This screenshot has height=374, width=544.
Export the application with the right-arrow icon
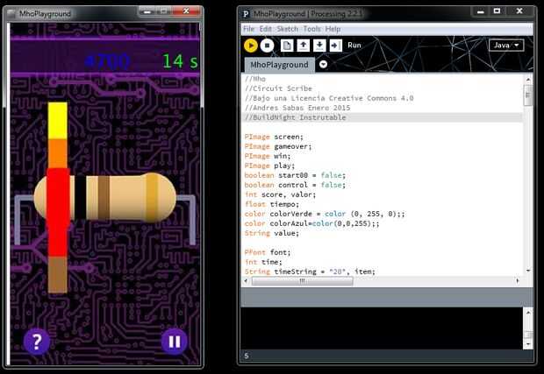336,46
